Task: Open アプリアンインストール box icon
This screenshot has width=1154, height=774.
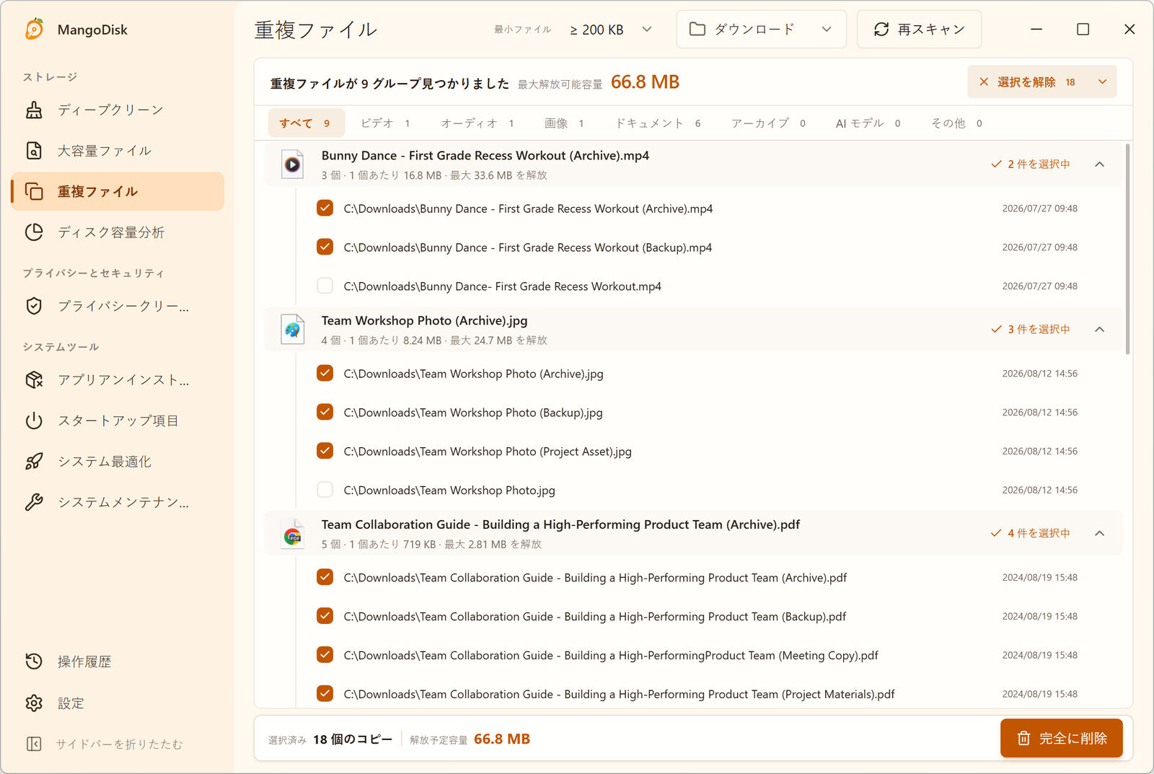Action: [34, 379]
